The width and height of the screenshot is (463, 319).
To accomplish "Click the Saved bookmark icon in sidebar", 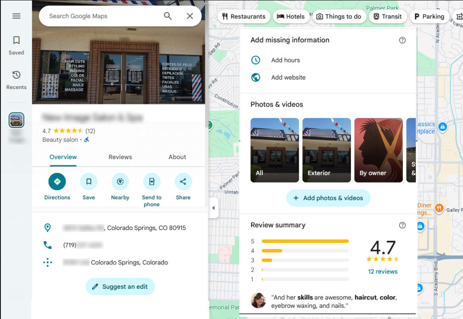I will 16,41.
